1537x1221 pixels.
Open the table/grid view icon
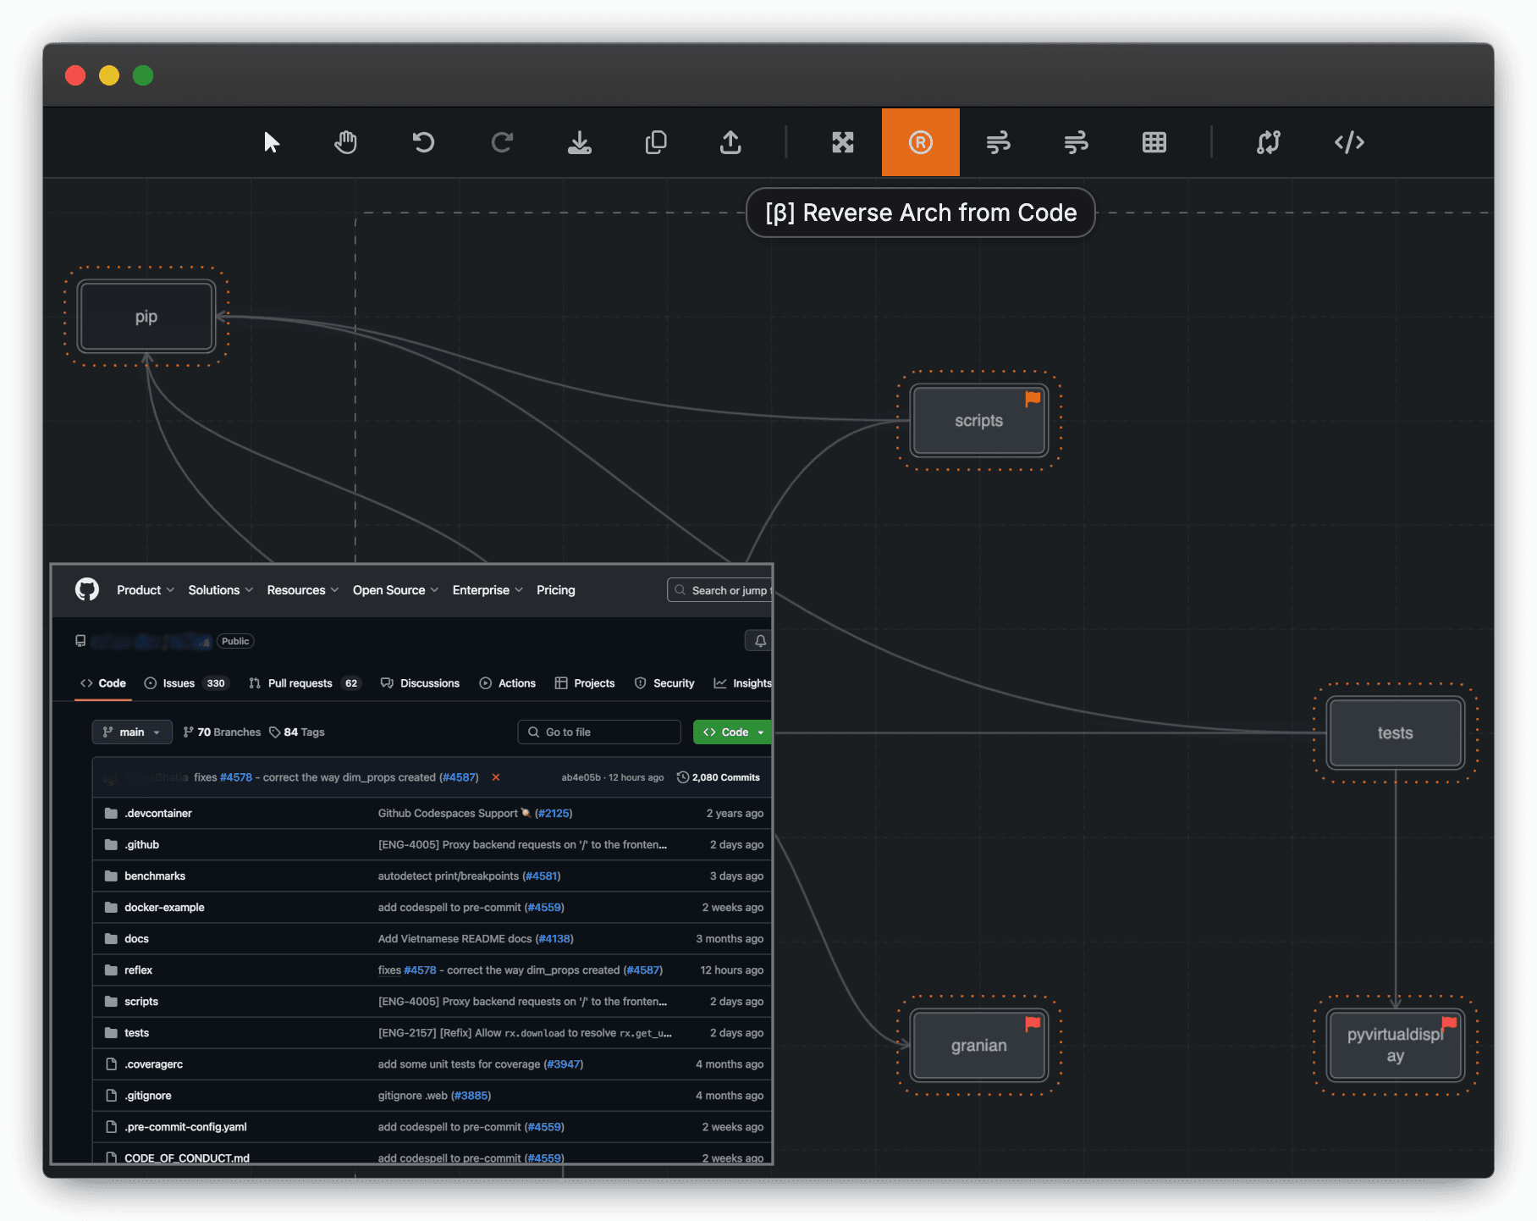[1154, 142]
